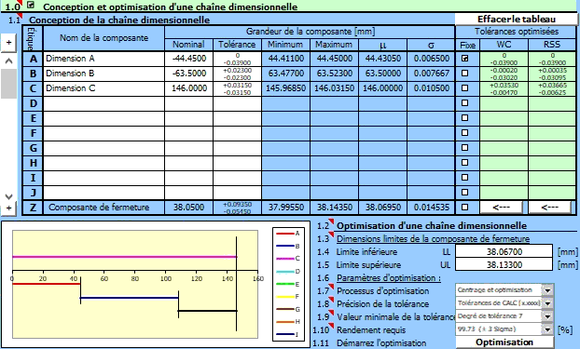Viewport: 580px width, 349px height.
Task: Click the Nom de la composante header
Action: [x=104, y=38]
